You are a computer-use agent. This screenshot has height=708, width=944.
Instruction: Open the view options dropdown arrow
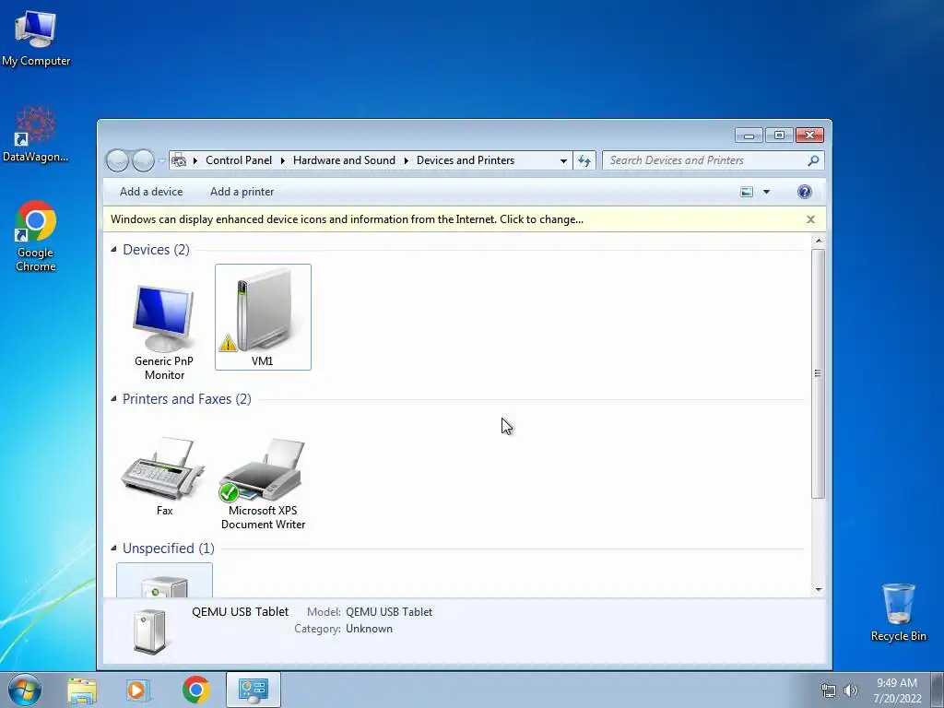[x=766, y=192]
